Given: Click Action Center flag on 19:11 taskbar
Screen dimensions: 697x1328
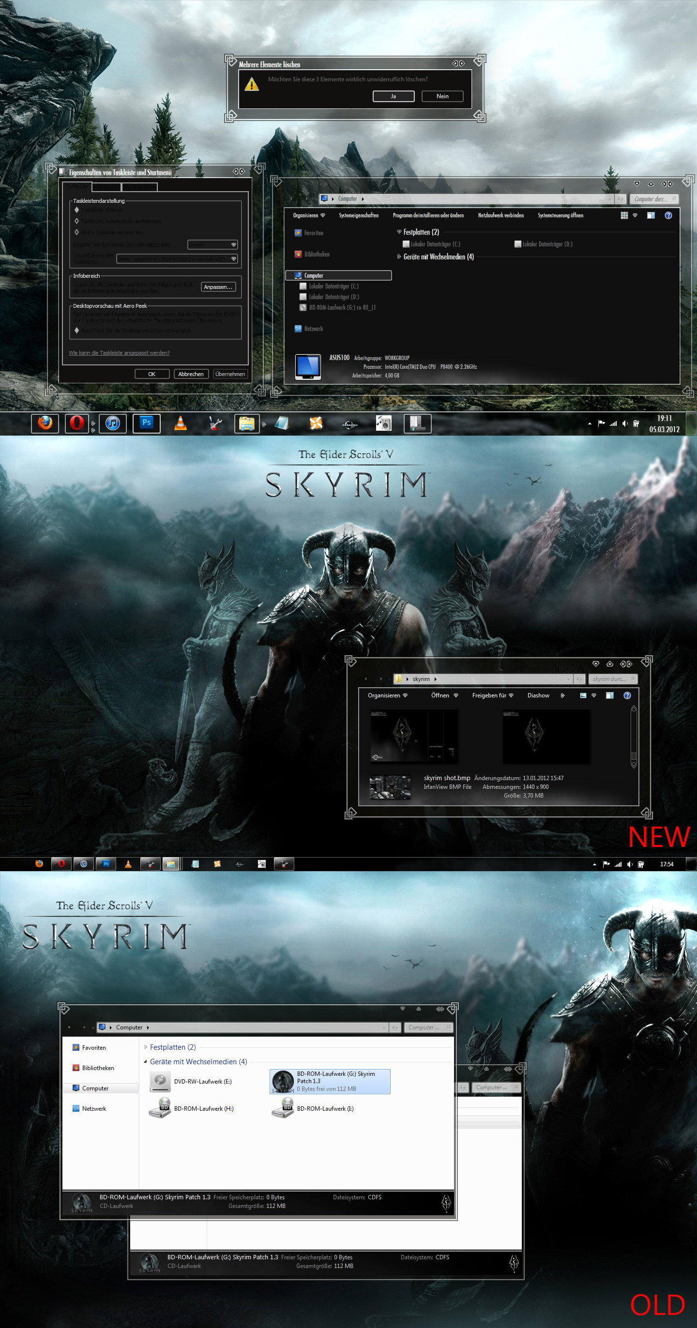Looking at the screenshot, I should pyautogui.click(x=601, y=423).
